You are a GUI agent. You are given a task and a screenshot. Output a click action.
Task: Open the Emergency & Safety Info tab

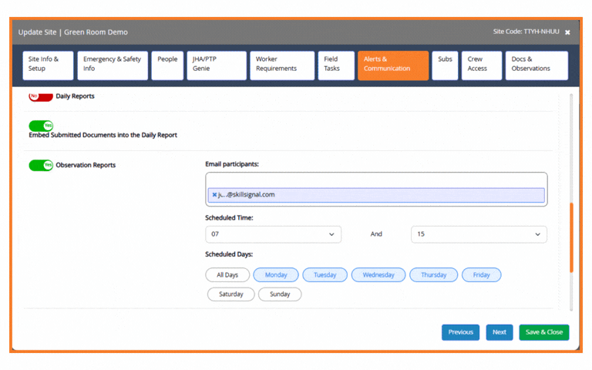click(x=113, y=66)
